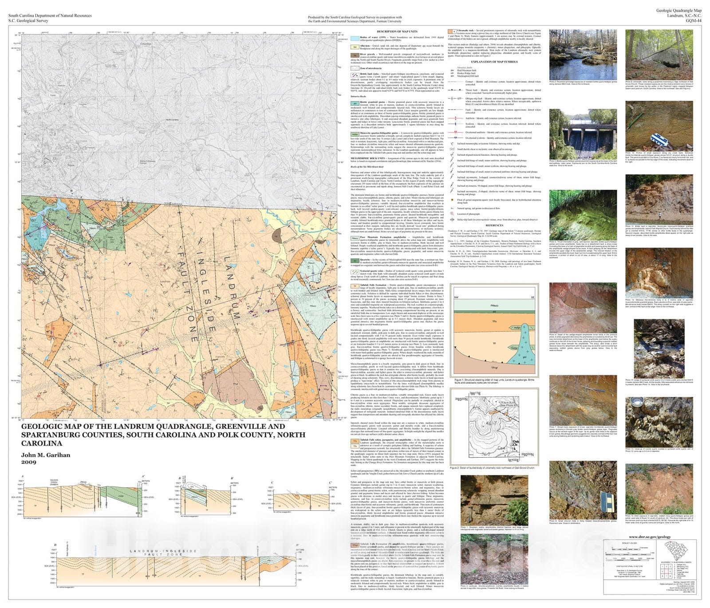Click the "GQM-44" map number
Viewport: 710px width, 608px height.
694,20
